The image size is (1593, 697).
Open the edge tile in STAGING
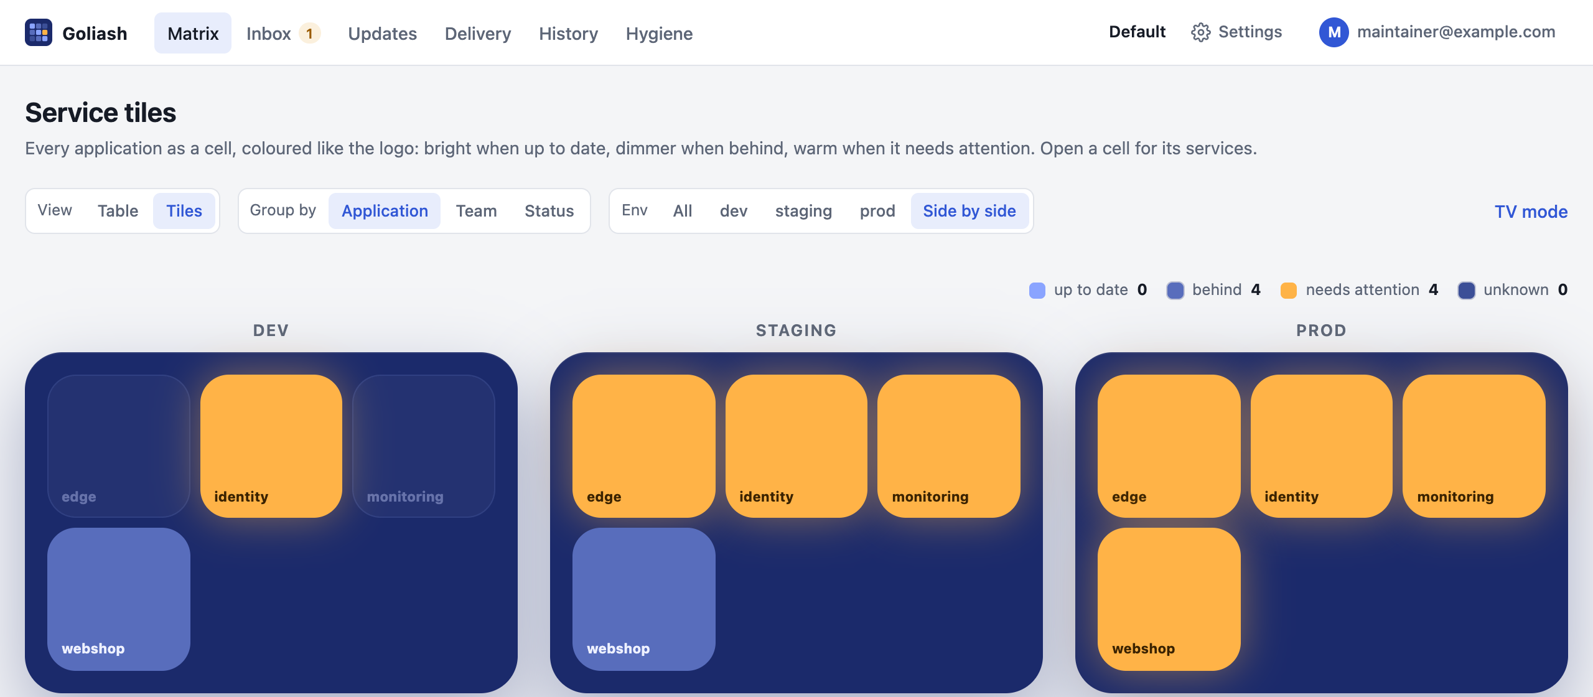click(644, 446)
